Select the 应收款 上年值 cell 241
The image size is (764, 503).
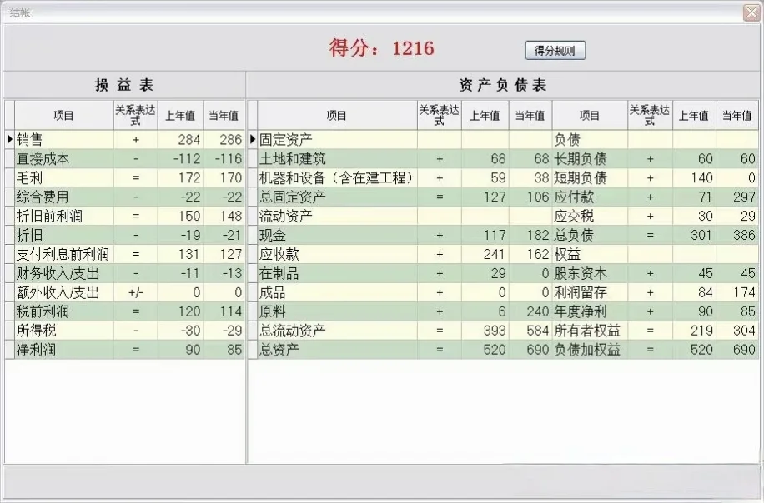(485, 254)
